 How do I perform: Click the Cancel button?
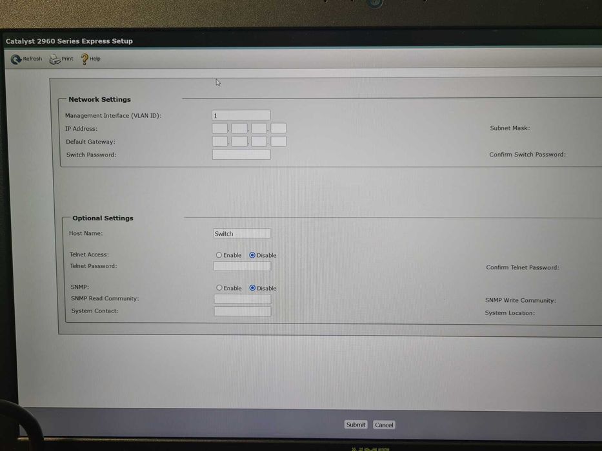coord(384,425)
